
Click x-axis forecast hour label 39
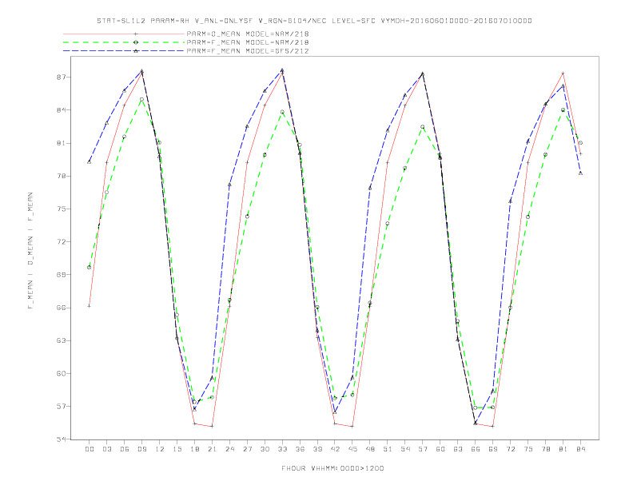pyautogui.click(x=317, y=449)
